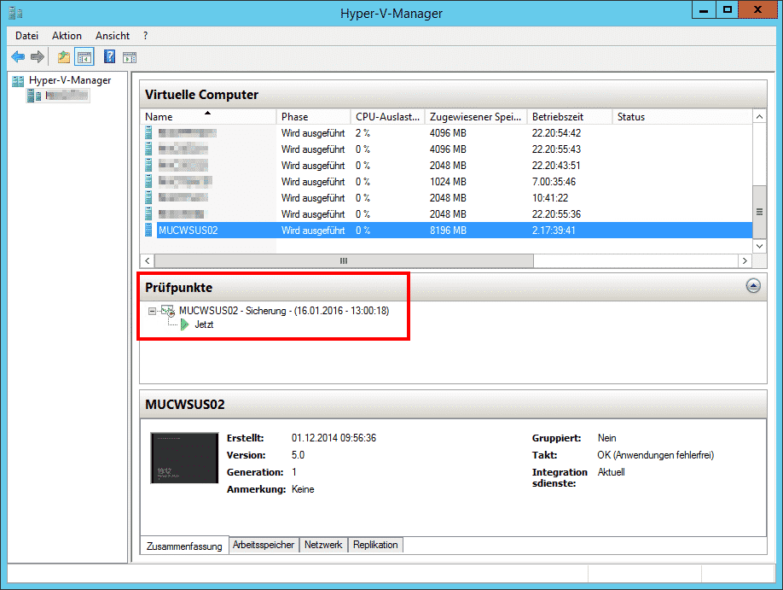Click the VM icon of the MUCWSUS02 row
The width and height of the screenshot is (783, 590).
148,230
